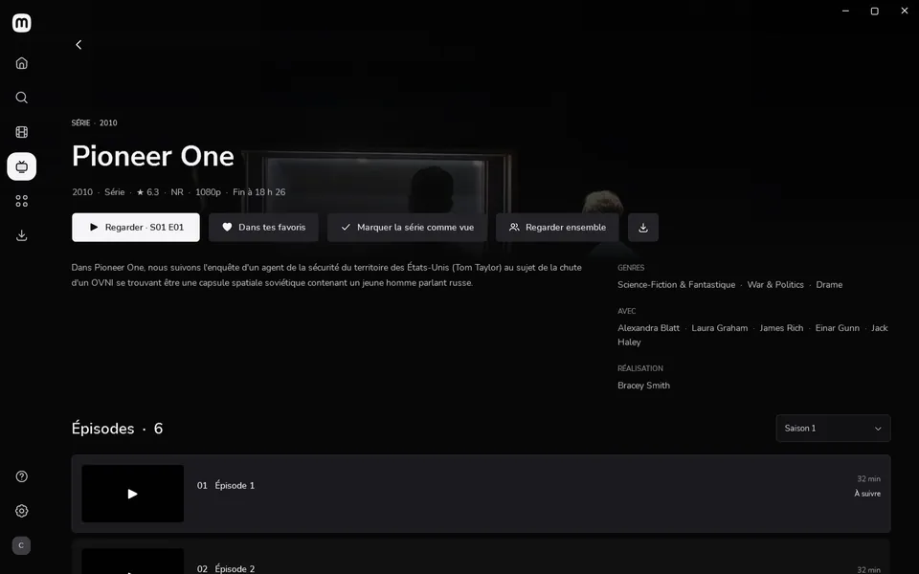
Task: Close the application window
Action: point(905,11)
